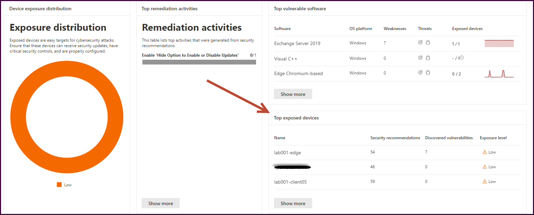Open the lab001-client05 device entry
Image resolution: width=534 pixels, height=215 pixels.
click(x=290, y=182)
